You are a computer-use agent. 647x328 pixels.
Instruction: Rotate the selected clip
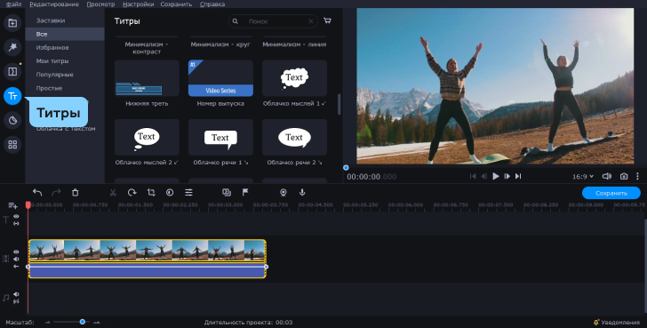pyautogui.click(x=132, y=192)
